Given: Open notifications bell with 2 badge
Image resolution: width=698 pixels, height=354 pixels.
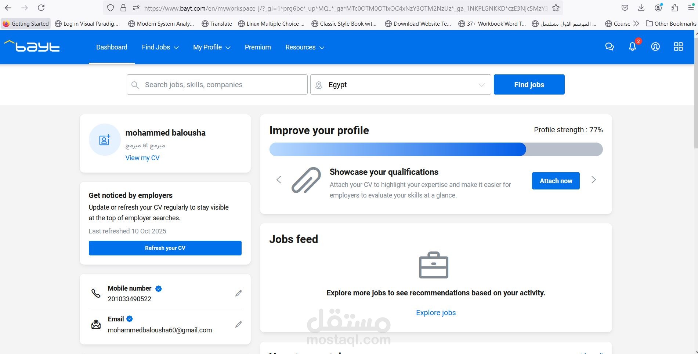Looking at the screenshot, I should pyautogui.click(x=633, y=47).
